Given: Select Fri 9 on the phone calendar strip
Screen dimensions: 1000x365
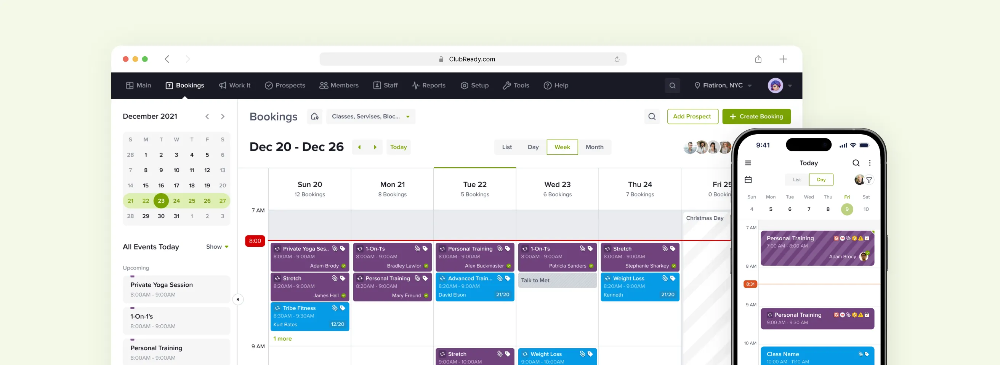Looking at the screenshot, I should point(847,209).
